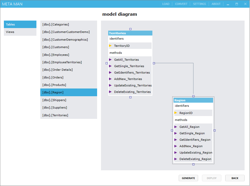The height and width of the screenshot is (186, 250).
Task: Open the CONVERT menu
Action: (181, 4)
